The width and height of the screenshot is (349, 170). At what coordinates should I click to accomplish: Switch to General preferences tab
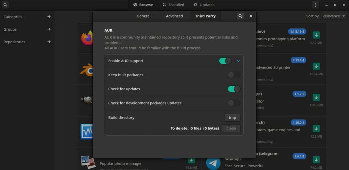click(143, 16)
